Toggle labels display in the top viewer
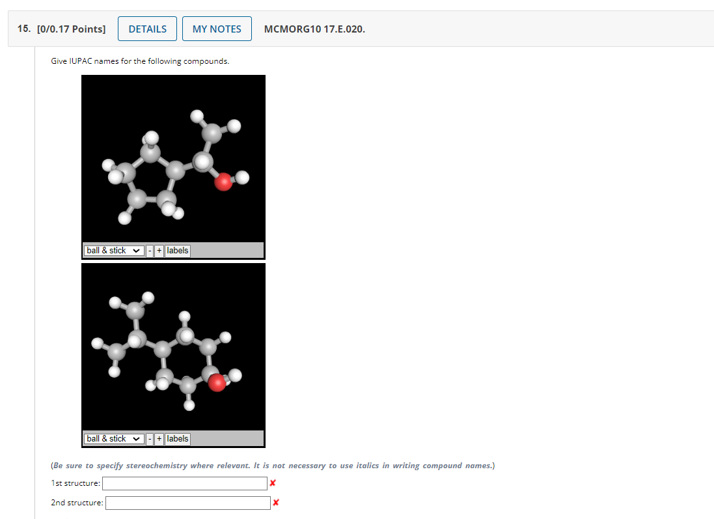Screen dimensions: 714x519 pyautogui.click(x=177, y=250)
